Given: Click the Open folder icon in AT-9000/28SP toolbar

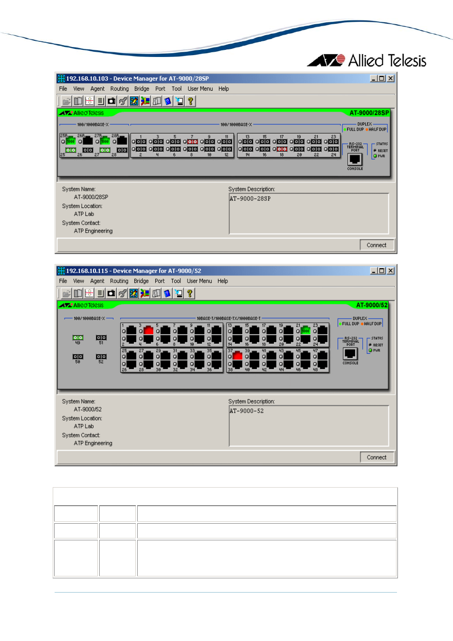Looking at the screenshot, I should click(x=66, y=101).
